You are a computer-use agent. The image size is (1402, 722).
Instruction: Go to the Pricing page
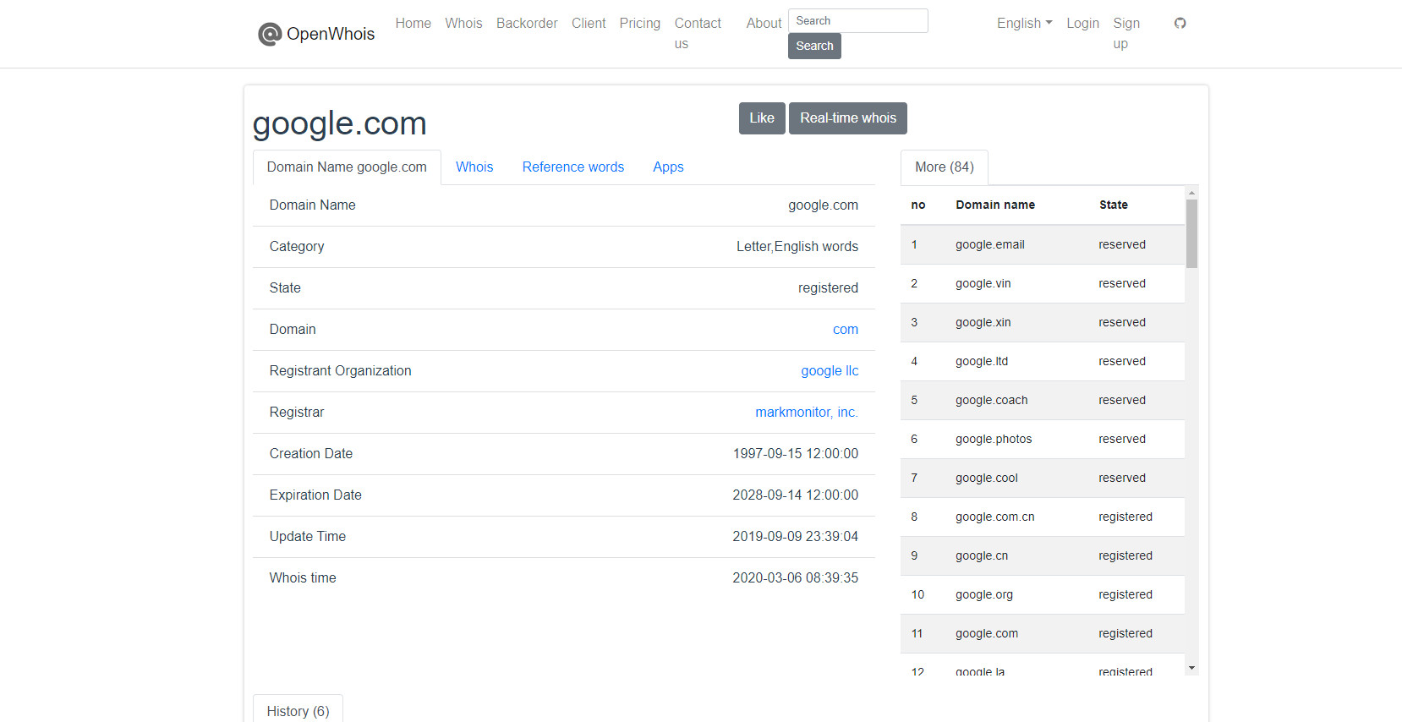[x=640, y=23]
